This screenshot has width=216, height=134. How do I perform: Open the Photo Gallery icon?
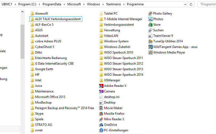pyautogui.click(x=151, y=14)
